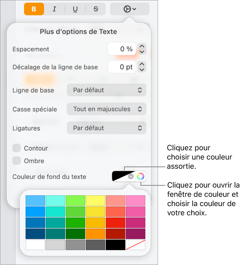Pick the red swatch from the palette
The width and height of the screenshot is (243, 265).
pos(115,223)
